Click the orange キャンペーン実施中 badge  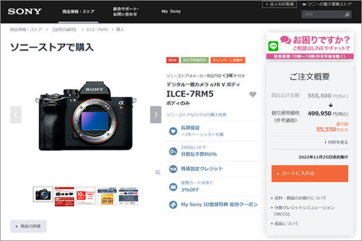[227, 60]
